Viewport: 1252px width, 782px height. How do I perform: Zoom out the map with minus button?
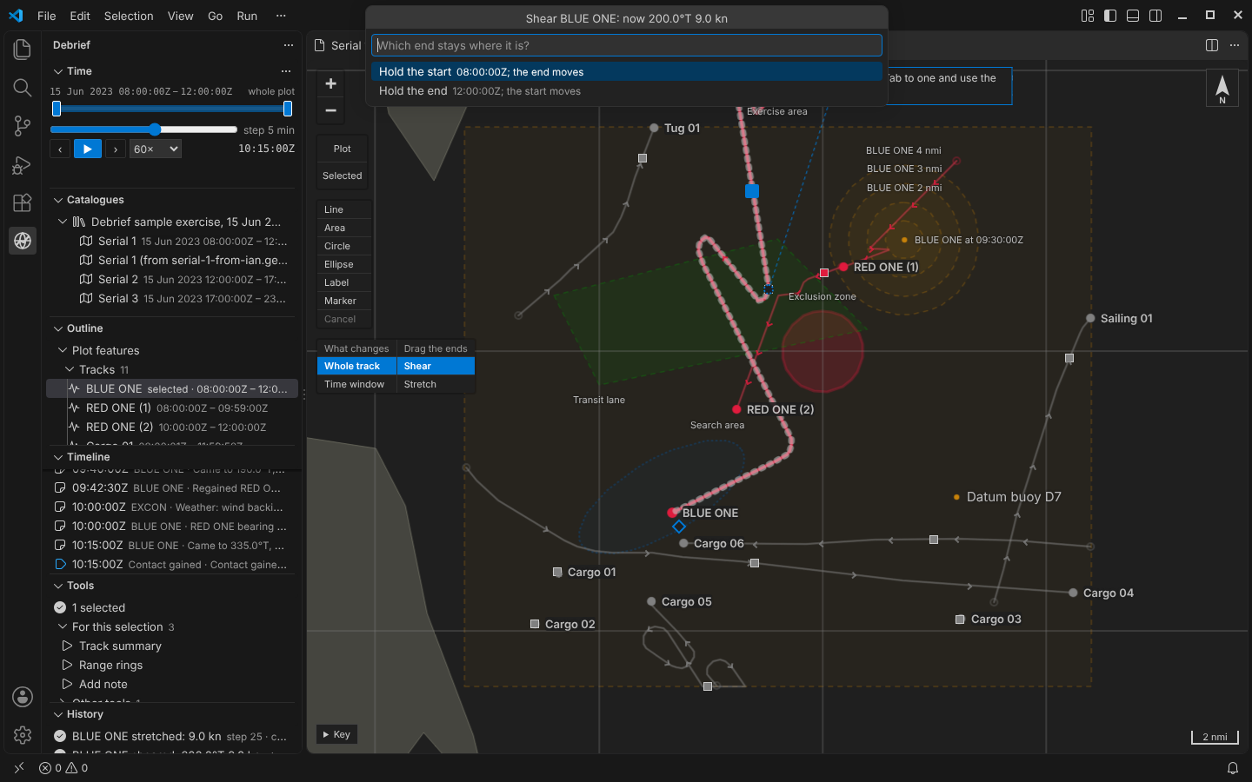[330, 110]
